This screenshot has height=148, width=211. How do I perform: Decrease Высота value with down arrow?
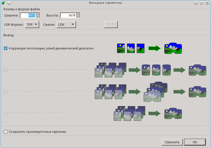click(x=78, y=16)
